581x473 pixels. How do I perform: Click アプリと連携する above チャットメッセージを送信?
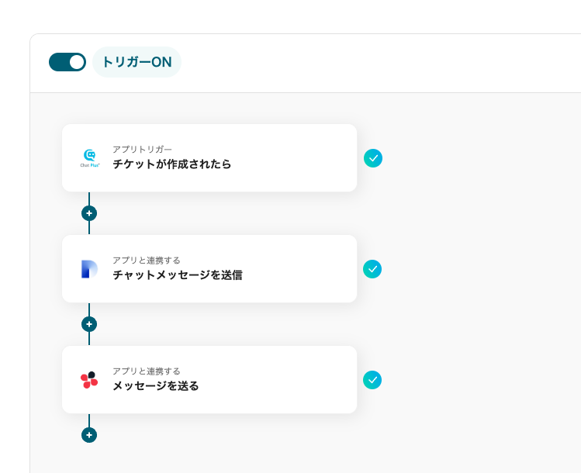click(x=147, y=261)
